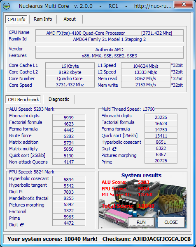196x247 pixels.
Task: Click FPU Factorial score 3322
Action: [69, 211]
